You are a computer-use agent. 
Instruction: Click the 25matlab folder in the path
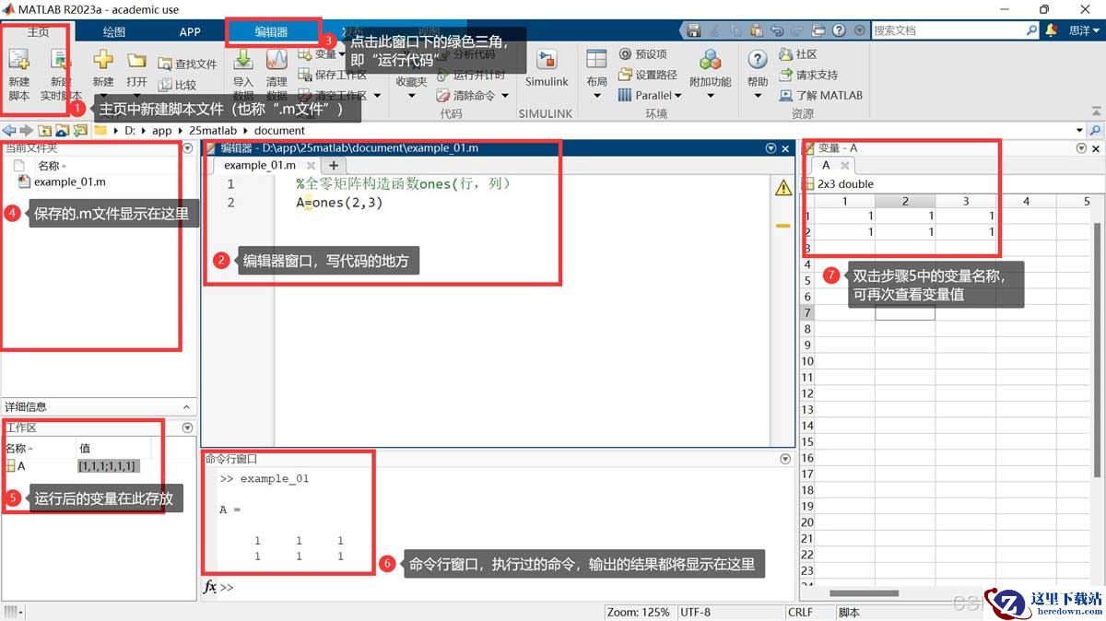coord(213,131)
